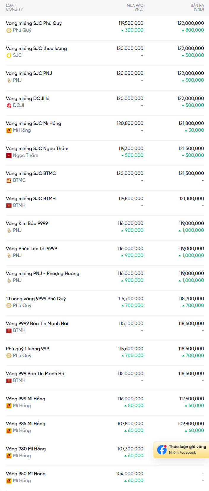The image size is (209, 491).
Task: Click the PNJ logo under Vàng miếng SJC PNJ
Action: click(9, 80)
